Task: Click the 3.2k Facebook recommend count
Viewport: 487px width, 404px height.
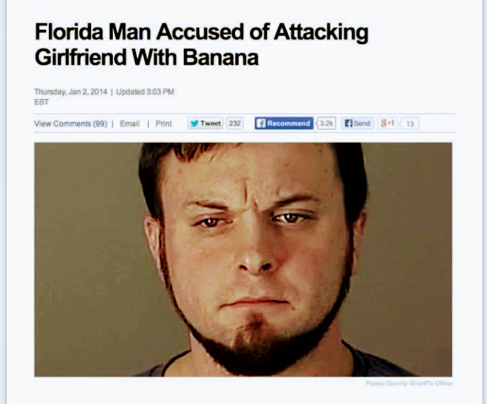Action: pos(326,124)
